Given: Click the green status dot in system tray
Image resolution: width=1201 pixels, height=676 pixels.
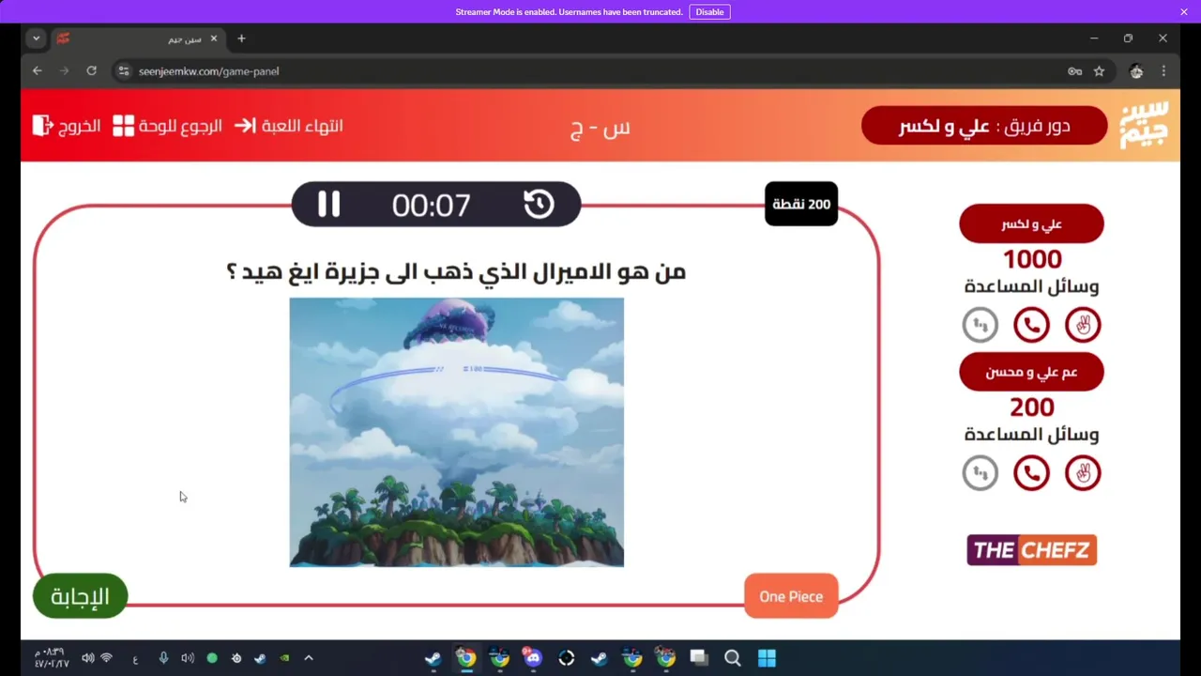Looking at the screenshot, I should (x=212, y=658).
